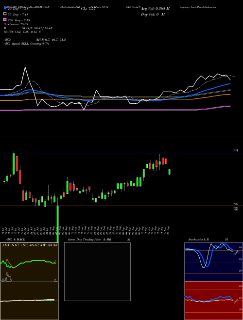The width and height of the screenshot is (243, 320).
Task: Click the magenta 200 Day legend swatch
Action: [x=5, y=19]
